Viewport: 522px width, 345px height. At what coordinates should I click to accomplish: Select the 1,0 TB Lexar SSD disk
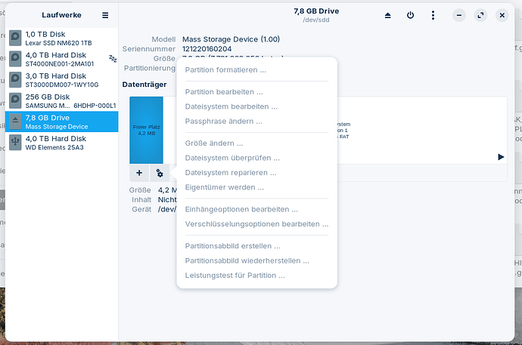pos(61,39)
